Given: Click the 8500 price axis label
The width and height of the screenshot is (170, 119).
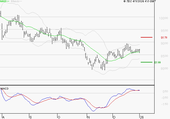Looking at the screenshot, I should [164, 56].
